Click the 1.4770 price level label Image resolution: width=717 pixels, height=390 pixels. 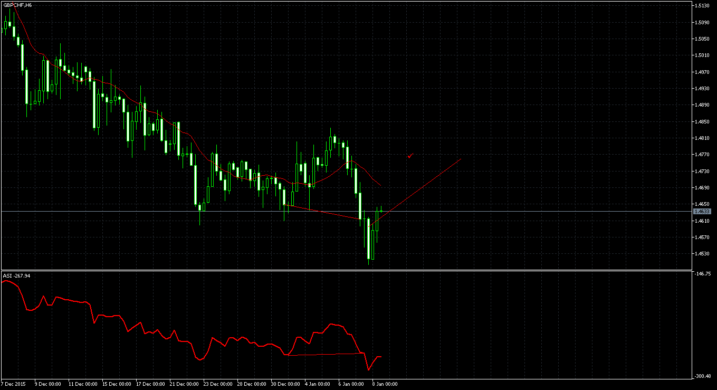click(702, 154)
